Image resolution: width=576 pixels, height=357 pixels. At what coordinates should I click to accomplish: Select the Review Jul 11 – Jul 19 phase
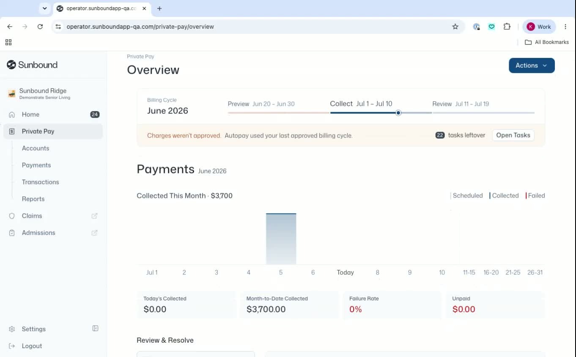point(461,104)
